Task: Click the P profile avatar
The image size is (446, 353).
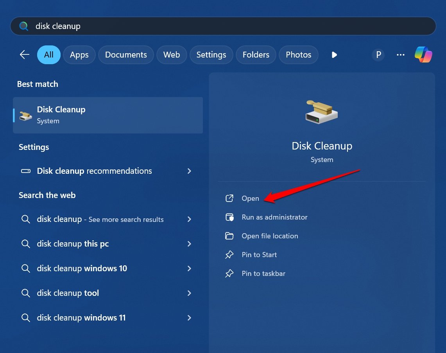Action: pos(378,55)
